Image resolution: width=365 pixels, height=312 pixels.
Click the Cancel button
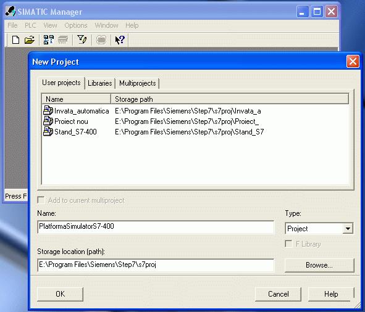click(x=278, y=294)
